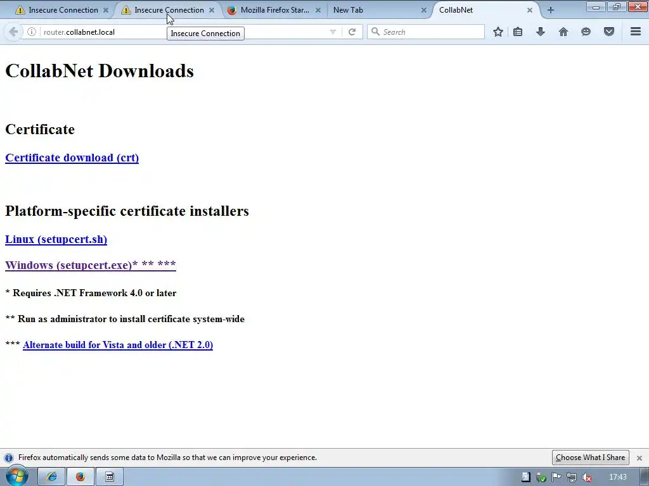Screen dimensions: 649x486
Task: Close the second Insecure Connection tab
Action: [212, 10]
